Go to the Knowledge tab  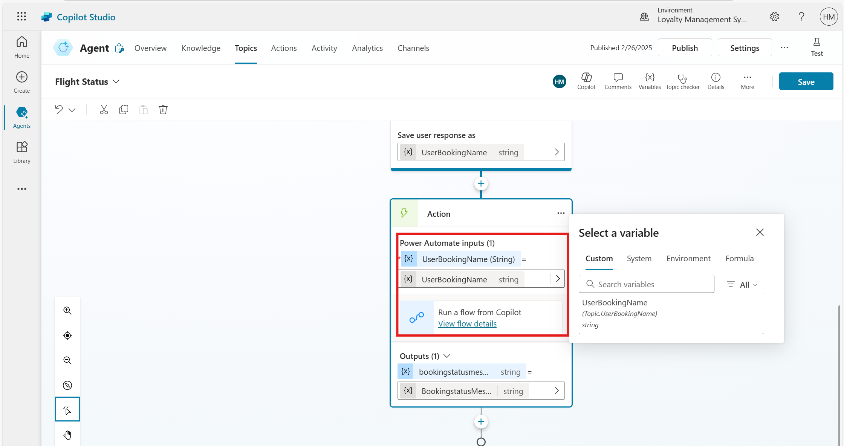(x=201, y=48)
